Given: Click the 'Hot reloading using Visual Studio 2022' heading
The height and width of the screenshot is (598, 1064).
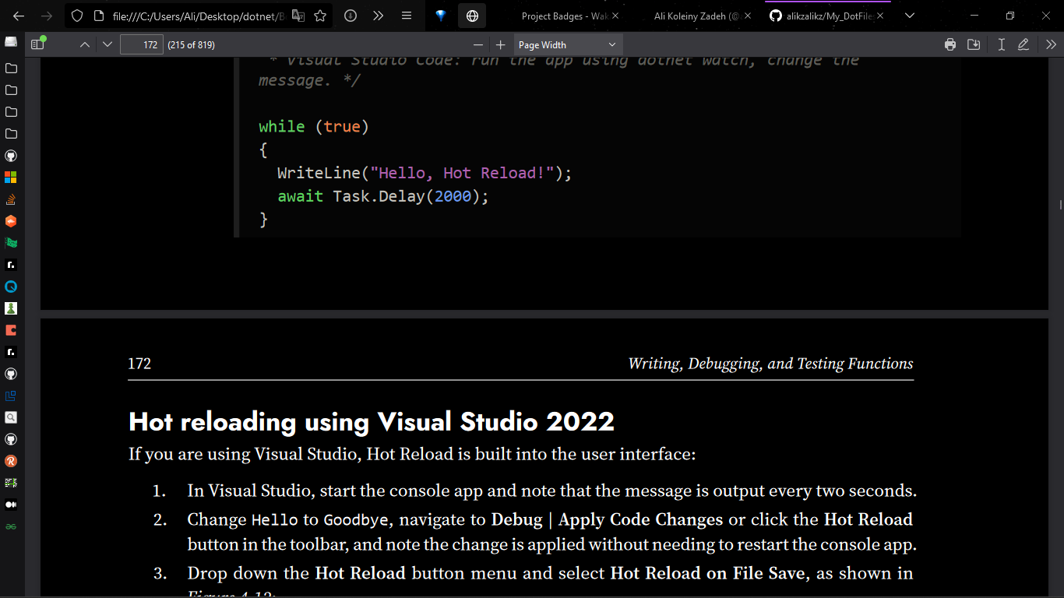Looking at the screenshot, I should (x=372, y=421).
